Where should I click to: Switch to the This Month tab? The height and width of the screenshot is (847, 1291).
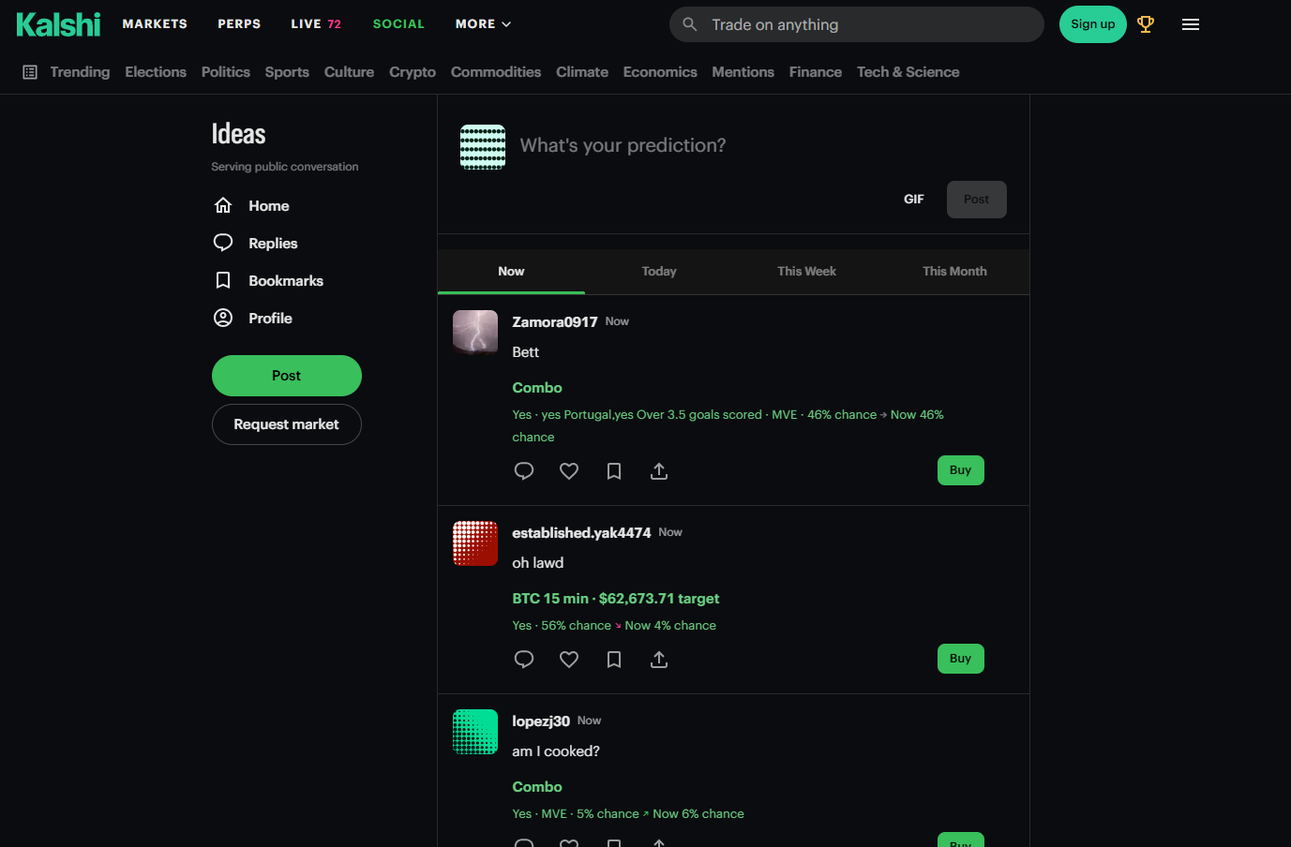(954, 272)
